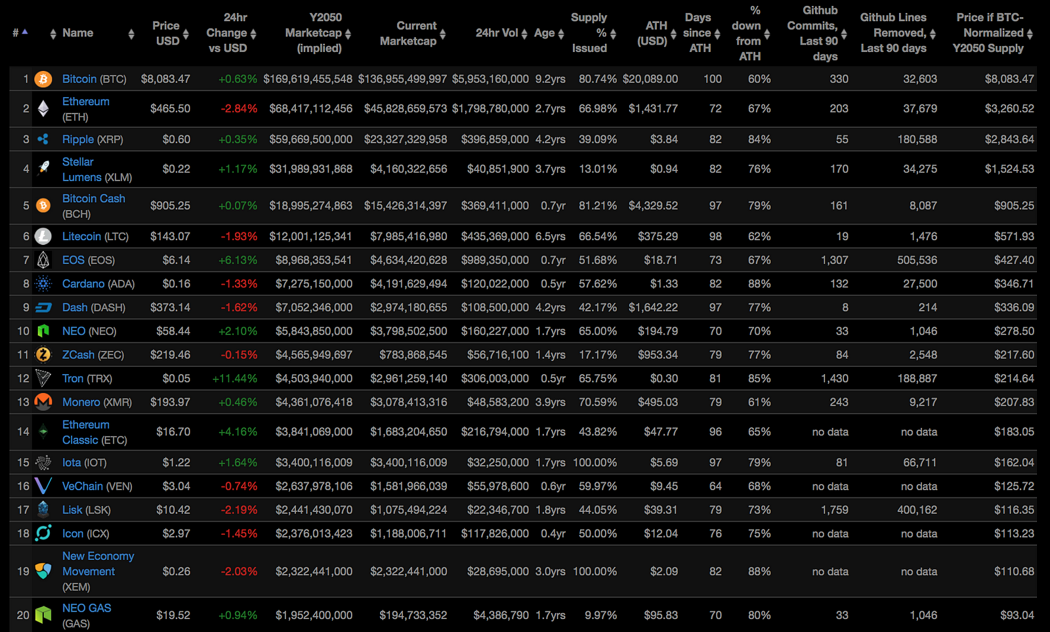This screenshot has width=1050, height=632.
Task: Click the Ripple logo icon
Action: click(x=43, y=139)
